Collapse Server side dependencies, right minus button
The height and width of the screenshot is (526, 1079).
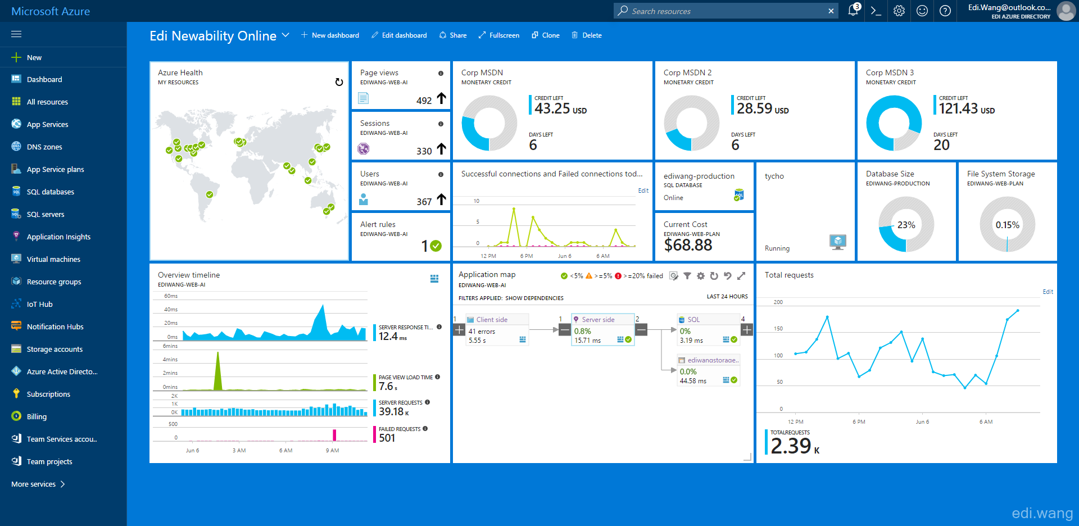(641, 330)
